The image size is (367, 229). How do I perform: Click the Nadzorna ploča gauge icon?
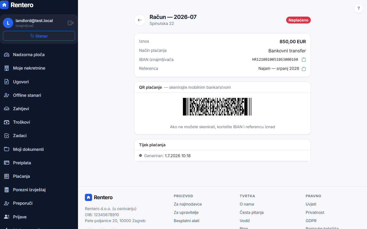(7, 55)
